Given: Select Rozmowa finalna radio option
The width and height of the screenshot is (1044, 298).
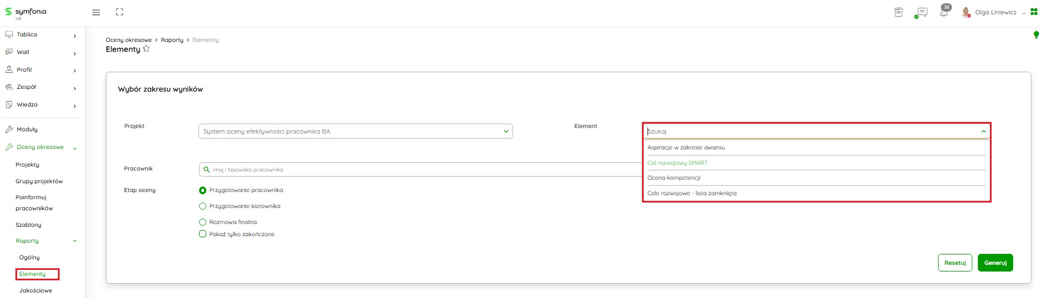Looking at the screenshot, I should [x=202, y=222].
